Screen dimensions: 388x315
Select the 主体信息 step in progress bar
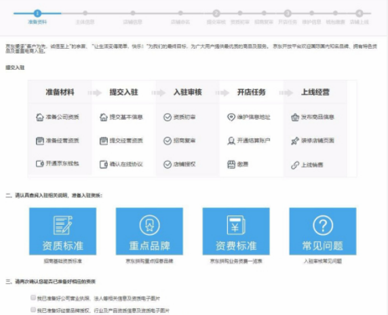pos(85,13)
